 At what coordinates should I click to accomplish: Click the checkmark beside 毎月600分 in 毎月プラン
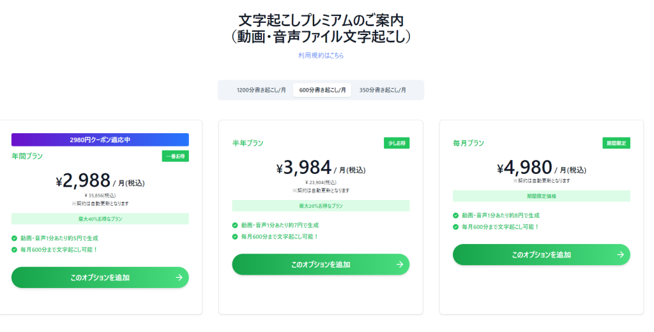(x=456, y=226)
